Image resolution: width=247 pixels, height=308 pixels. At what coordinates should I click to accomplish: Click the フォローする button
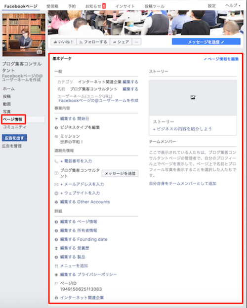(93, 41)
